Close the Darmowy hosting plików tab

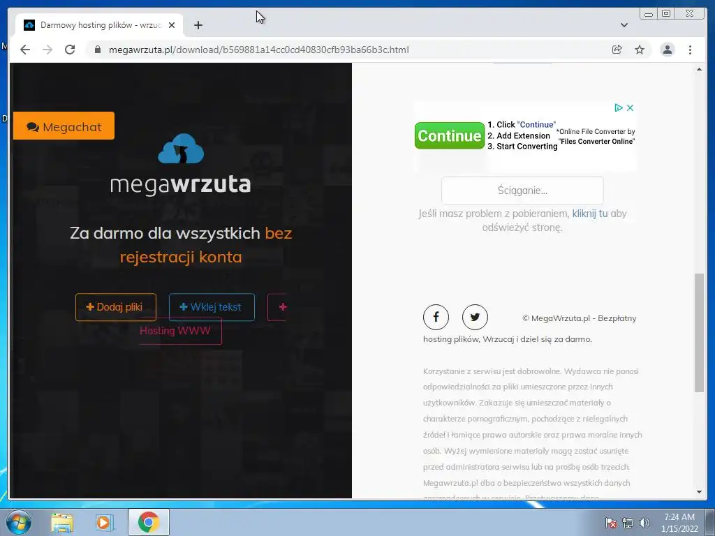(x=172, y=25)
